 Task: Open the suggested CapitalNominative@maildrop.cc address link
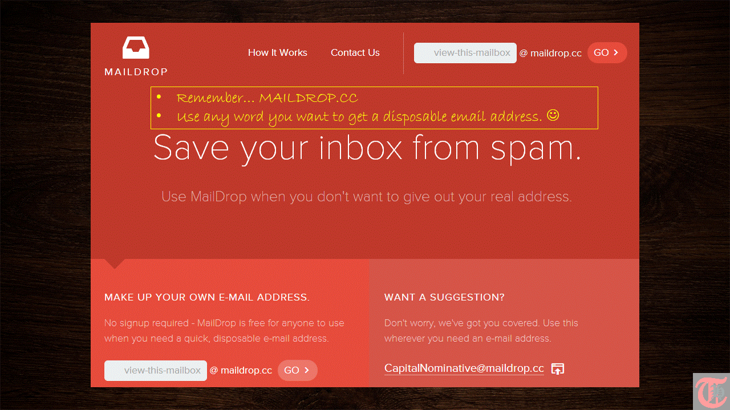(x=464, y=368)
